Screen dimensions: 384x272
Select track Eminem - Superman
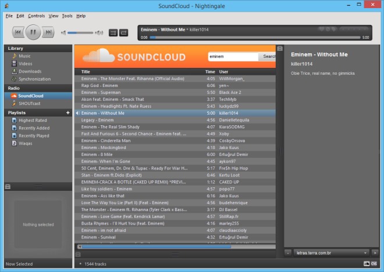click(175, 92)
